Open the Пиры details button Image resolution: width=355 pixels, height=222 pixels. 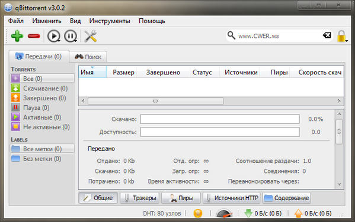(181, 198)
